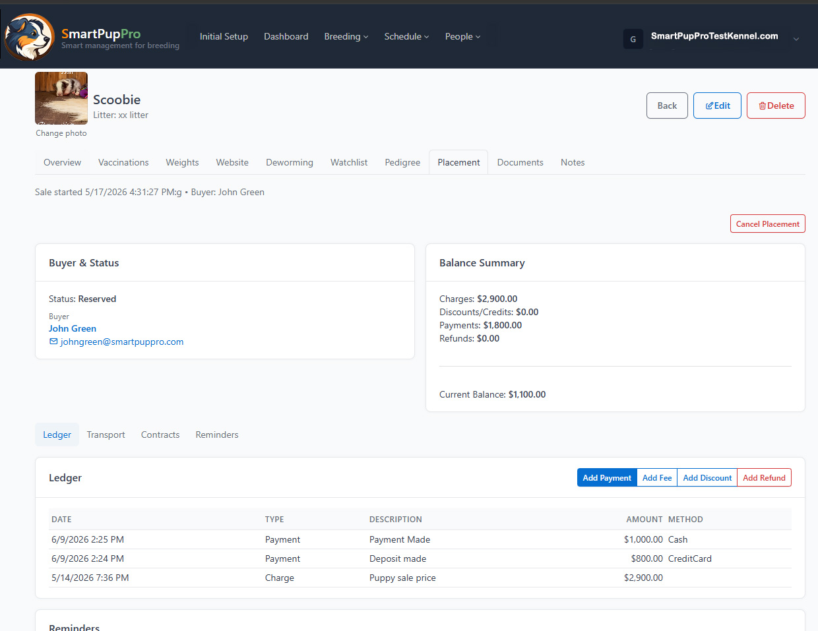Open the Breeding dropdown menu
The height and width of the screenshot is (631, 818).
pos(346,36)
